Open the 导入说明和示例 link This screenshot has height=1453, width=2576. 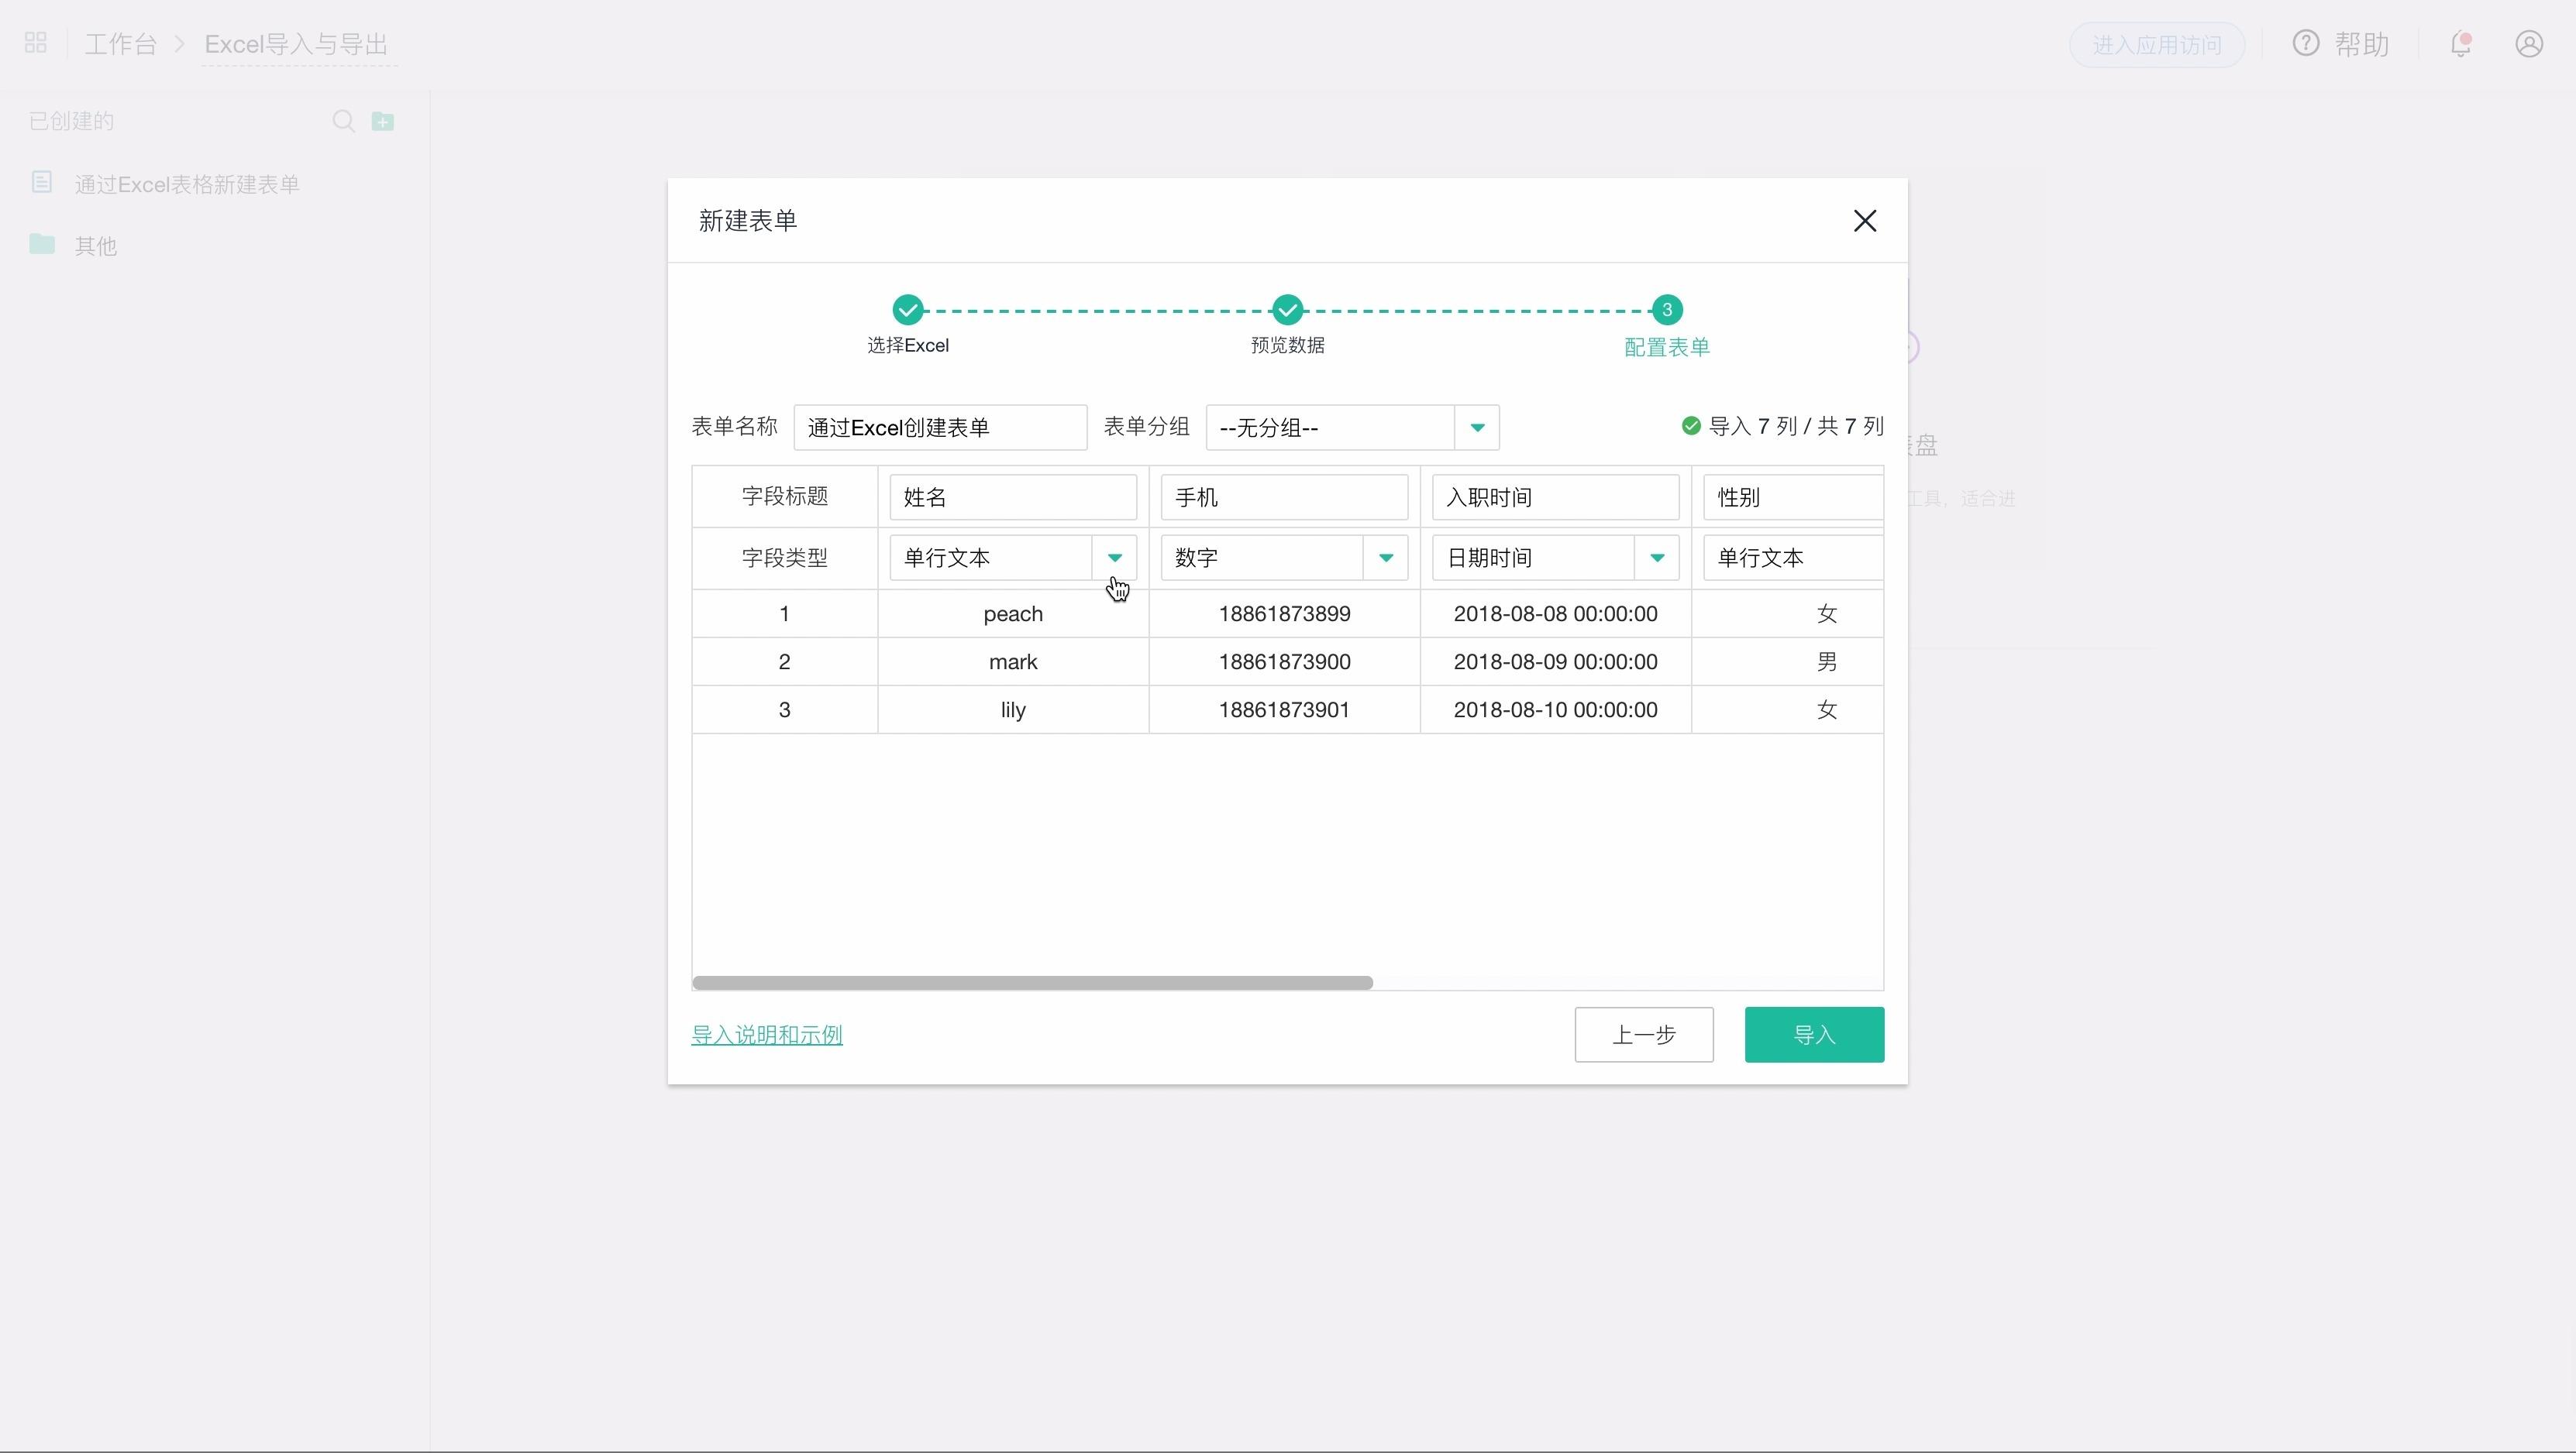(x=767, y=1036)
